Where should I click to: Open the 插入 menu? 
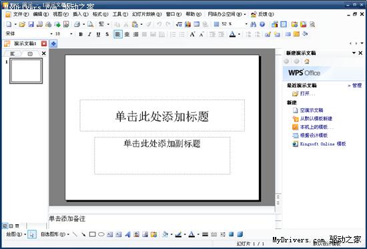[x=81, y=14]
